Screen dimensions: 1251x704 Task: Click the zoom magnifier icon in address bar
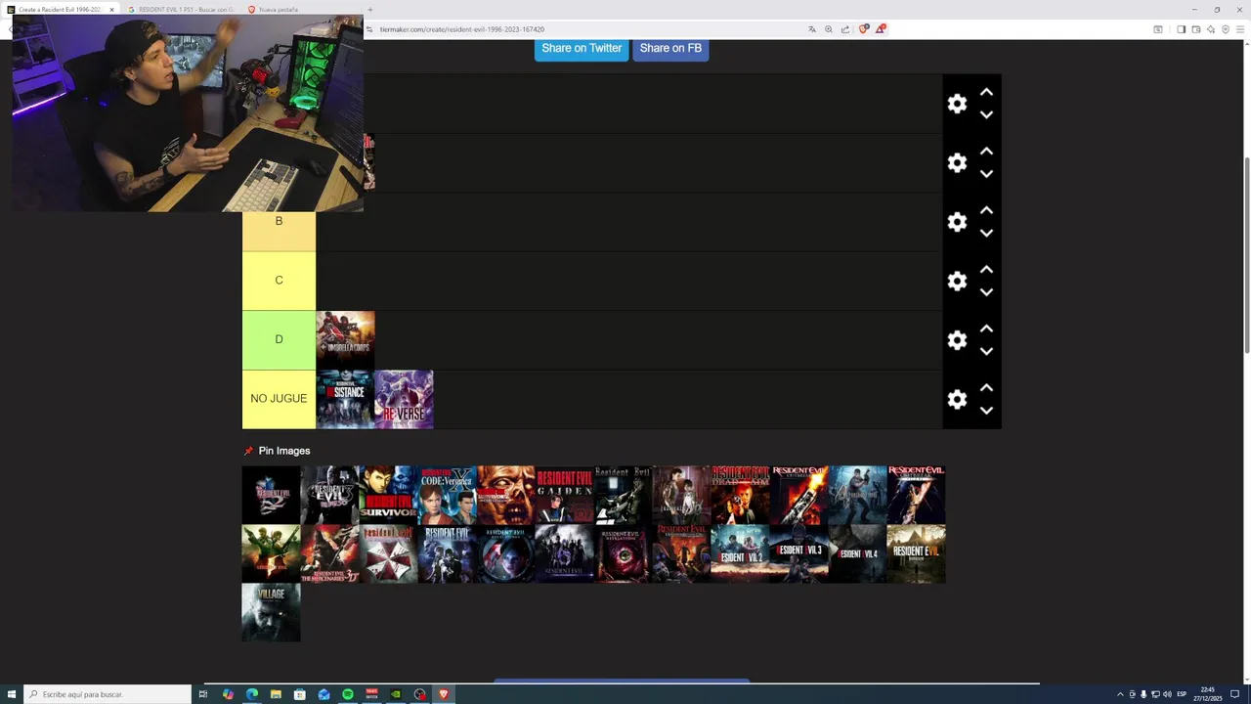click(x=829, y=29)
